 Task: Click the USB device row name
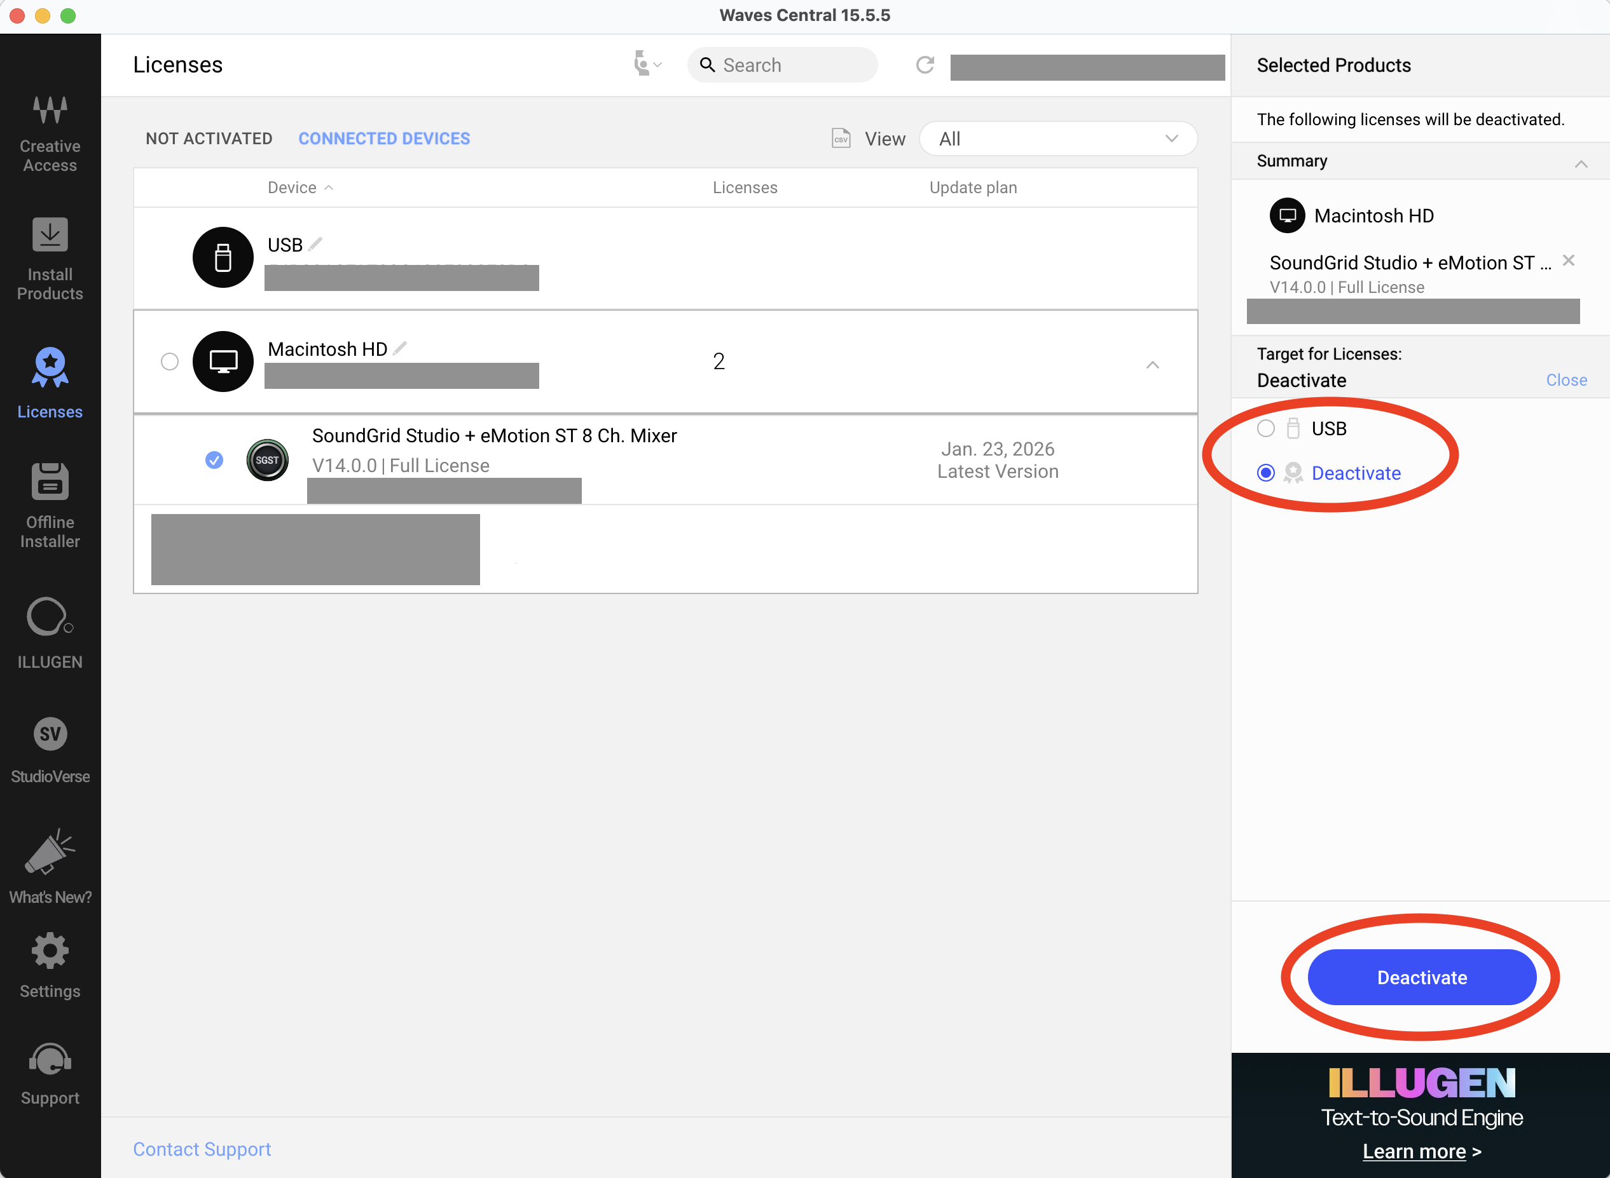coord(285,245)
